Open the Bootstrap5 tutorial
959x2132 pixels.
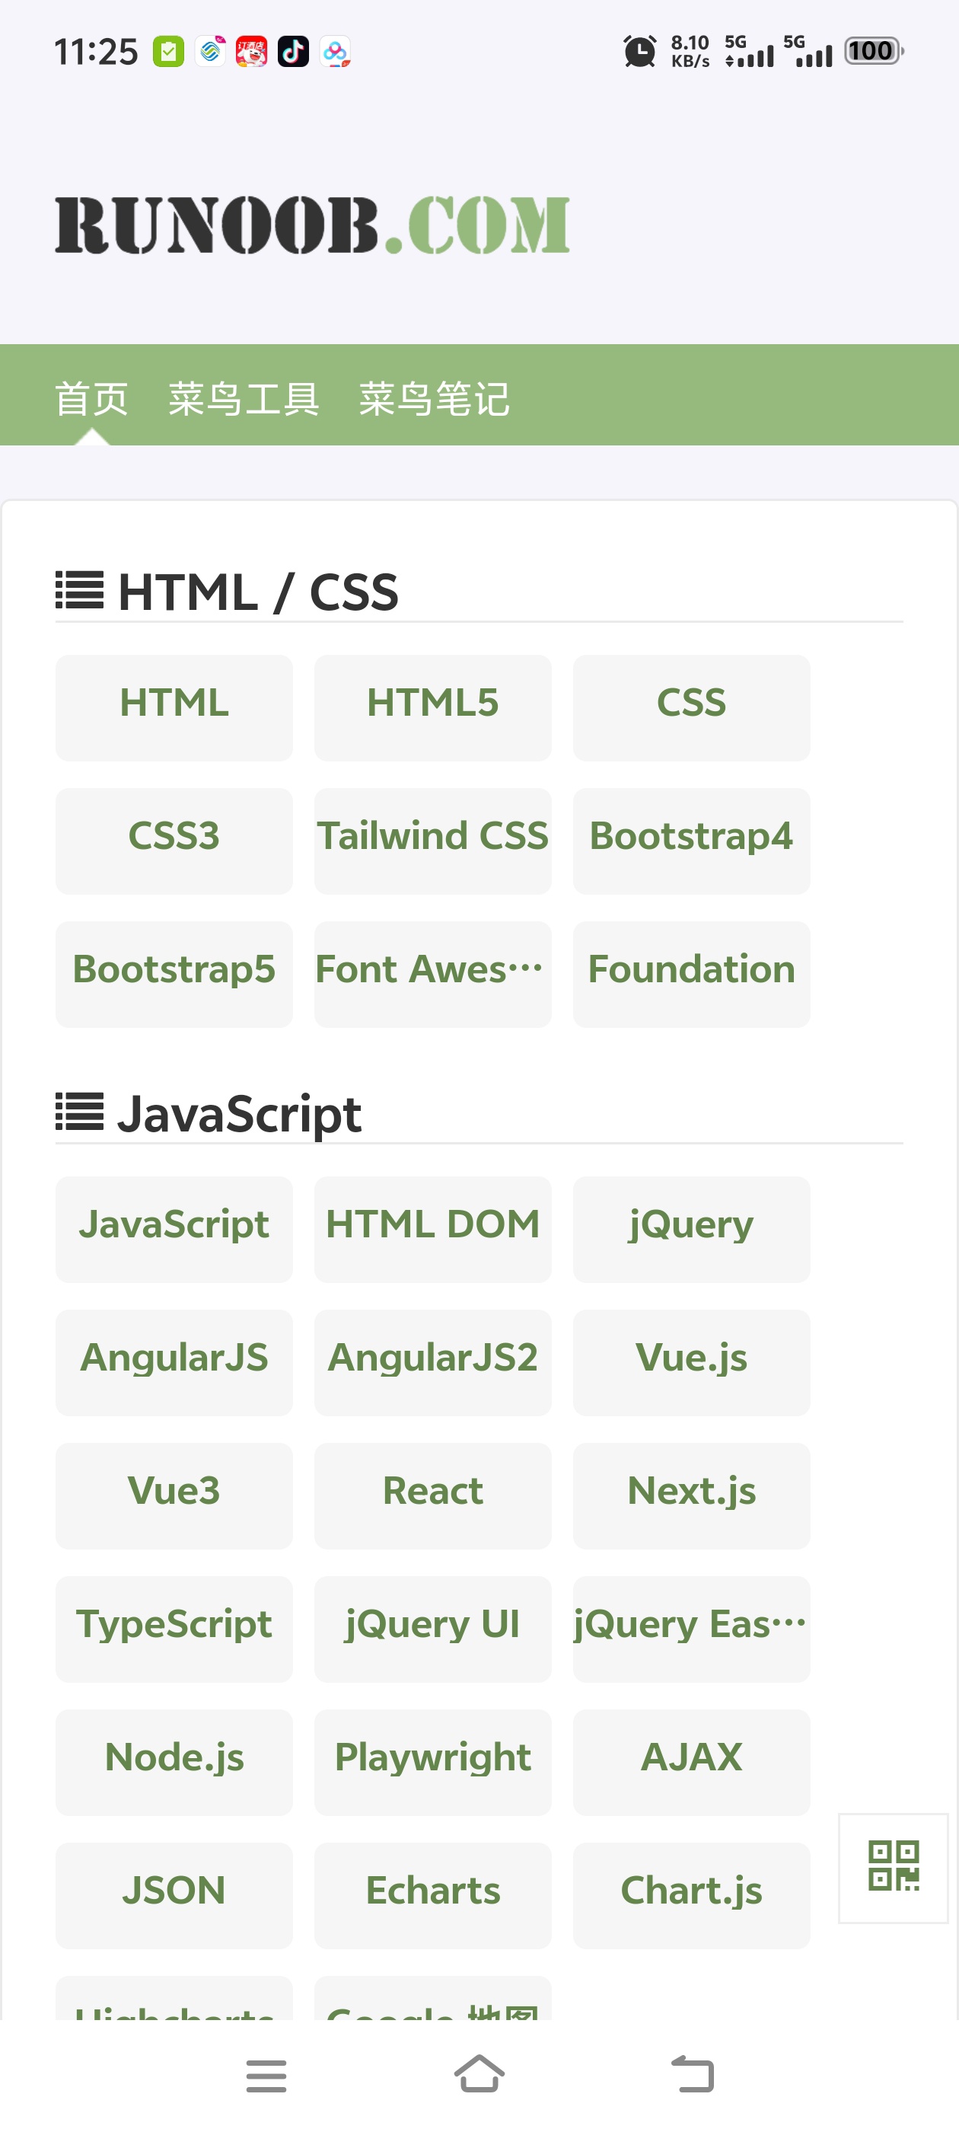pyautogui.click(x=174, y=974)
